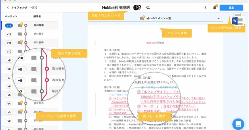Click the v5へのコメント一覧 label

159,18
